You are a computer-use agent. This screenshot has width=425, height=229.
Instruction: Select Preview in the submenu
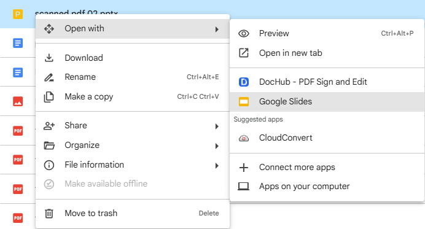[327, 34]
